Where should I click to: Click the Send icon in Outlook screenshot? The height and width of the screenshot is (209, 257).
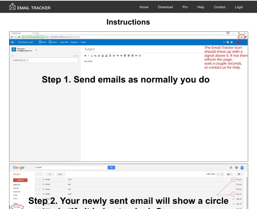point(40,42)
